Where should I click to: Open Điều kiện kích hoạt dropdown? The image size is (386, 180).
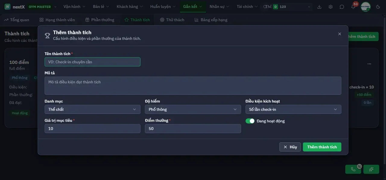(x=293, y=109)
